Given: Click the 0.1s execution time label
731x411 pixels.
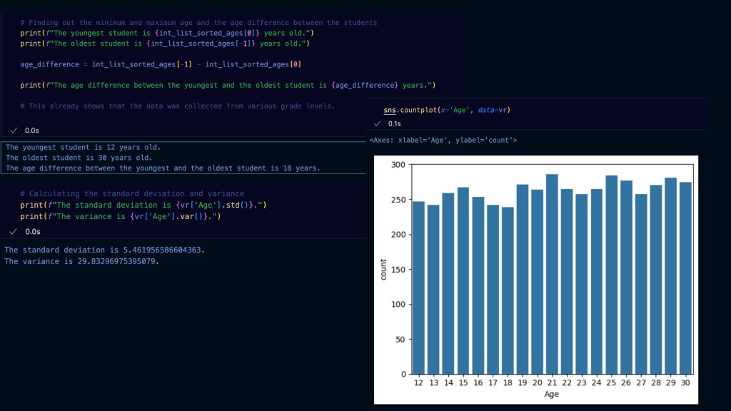Looking at the screenshot, I should (x=394, y=123).
